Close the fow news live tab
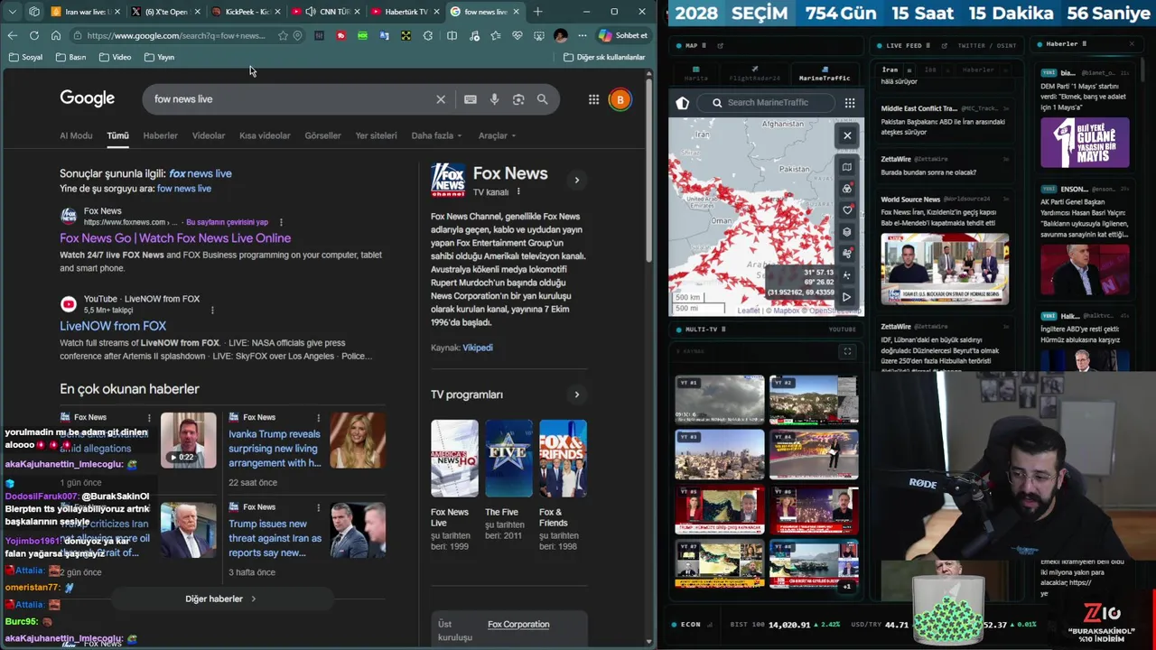The image size is (1156, 650). 517,12
